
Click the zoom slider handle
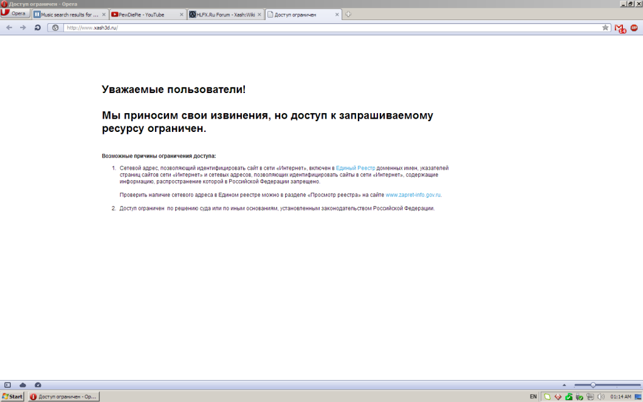point(593,384)
